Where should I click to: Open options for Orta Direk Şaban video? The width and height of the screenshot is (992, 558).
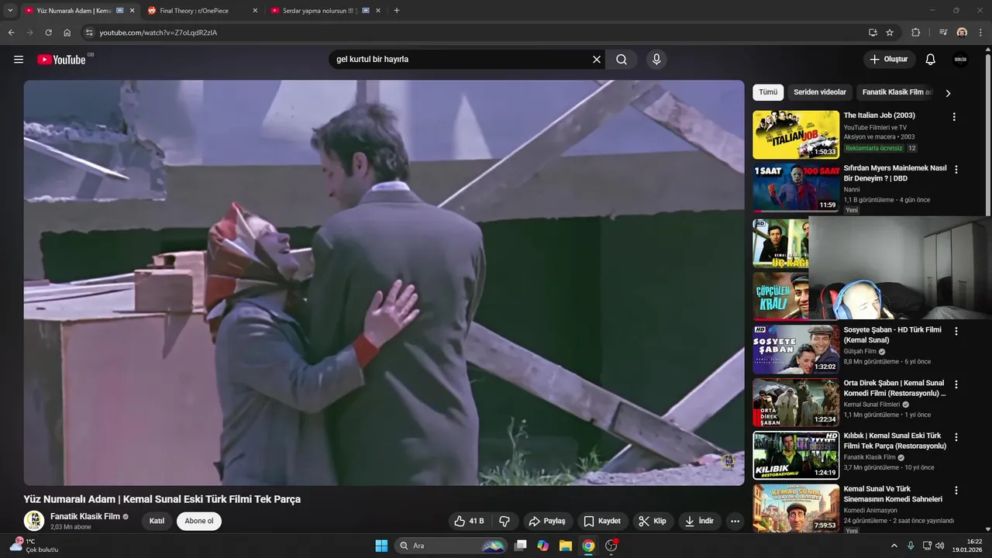pyautogui.click(x=956, y=384)
